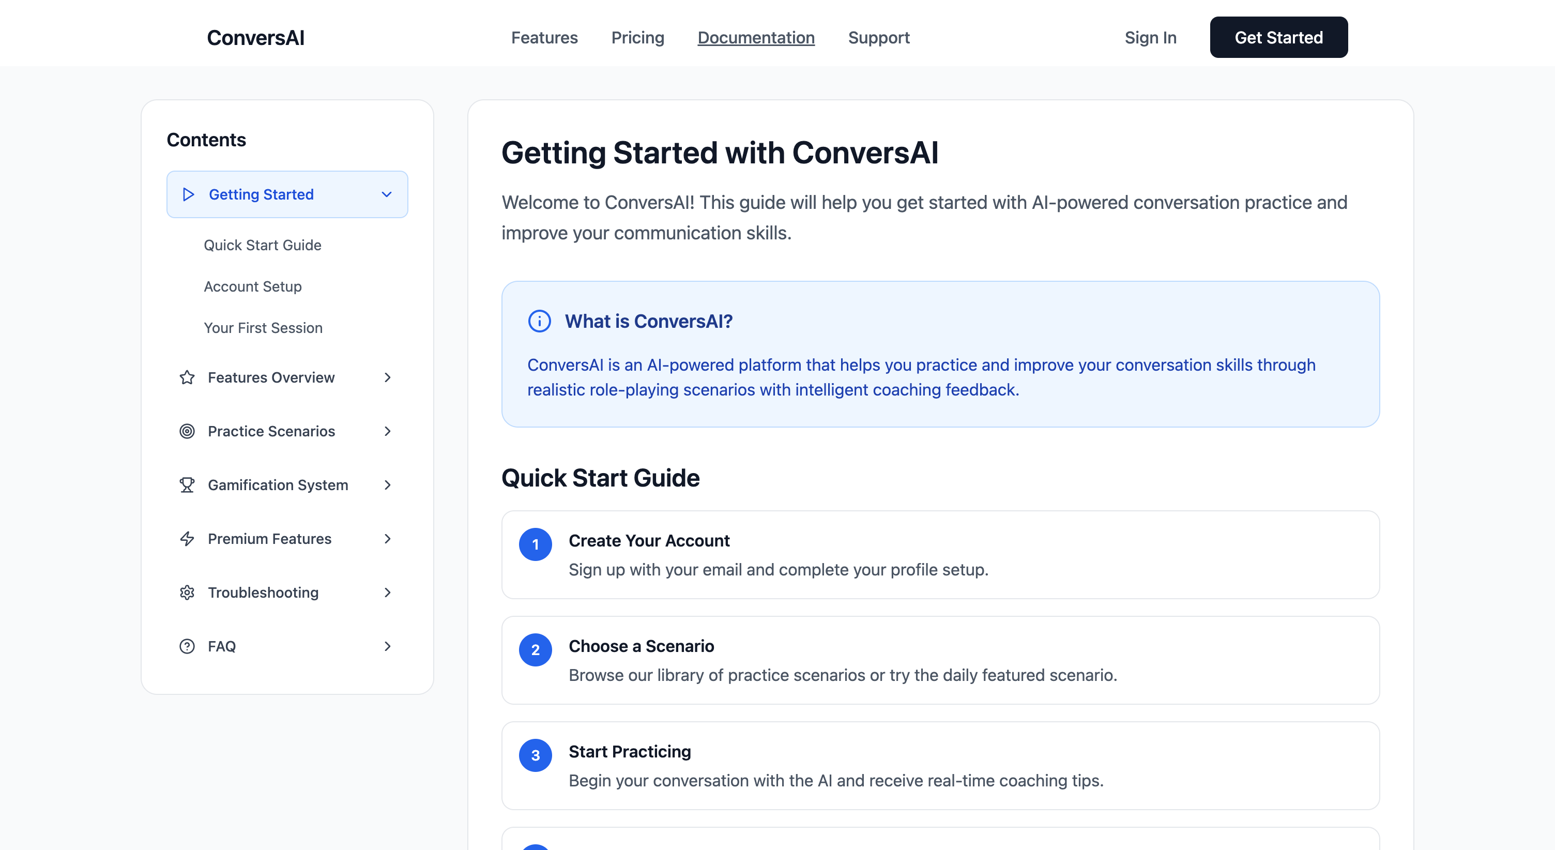
Task: Open the Support nav item
Action: point(878,37)
